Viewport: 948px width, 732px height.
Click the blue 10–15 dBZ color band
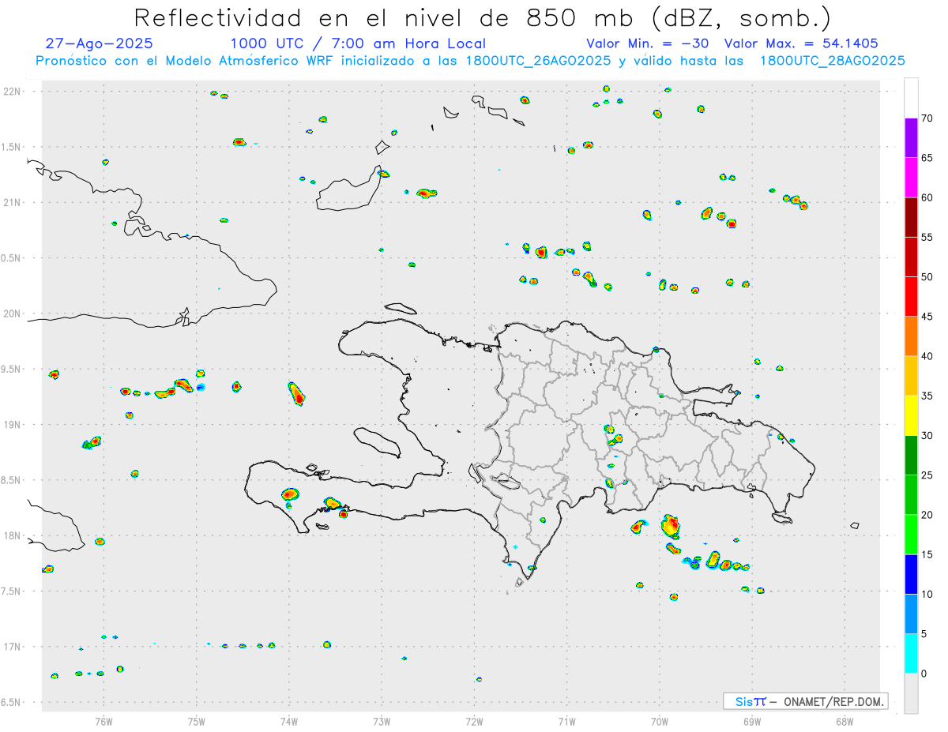point(911,574)
